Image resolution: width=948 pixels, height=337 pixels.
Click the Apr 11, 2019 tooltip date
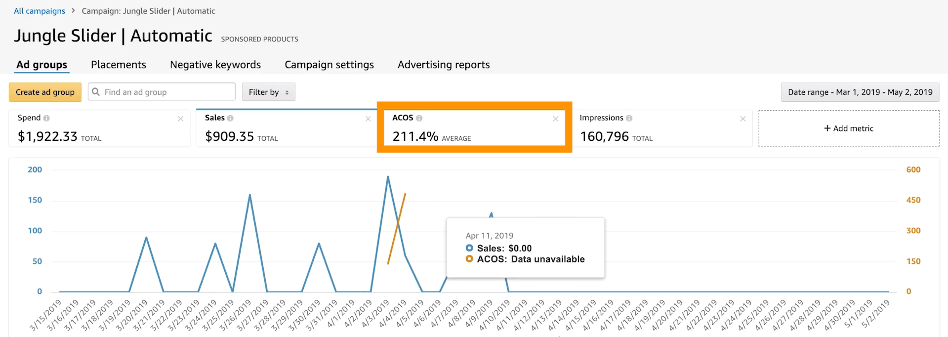pyautogui.click(x=490, y=236)
